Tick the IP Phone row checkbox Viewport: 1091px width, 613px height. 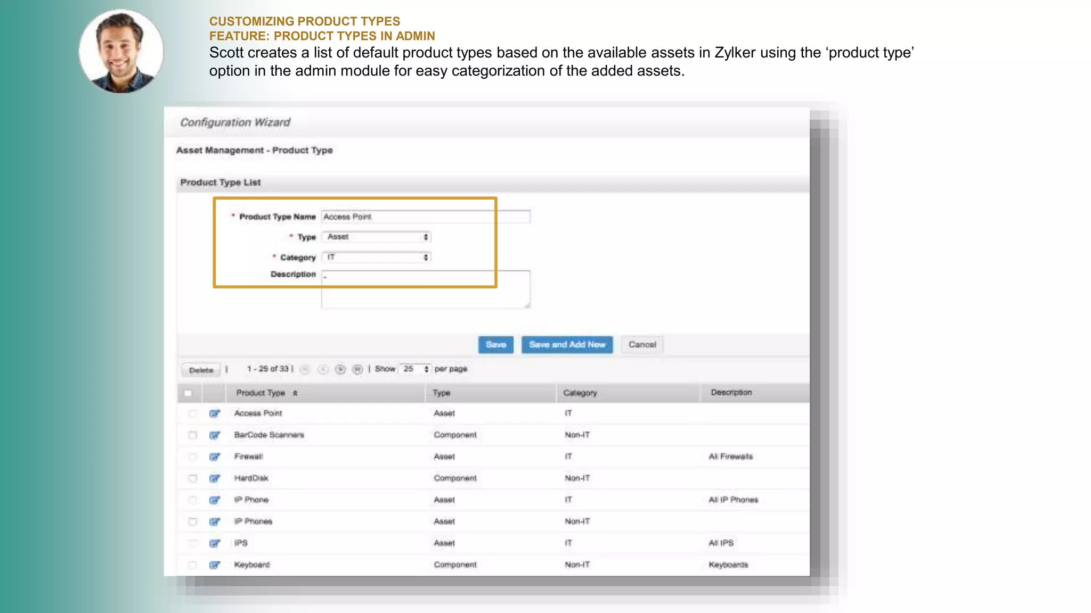click(x=193, y=500)
